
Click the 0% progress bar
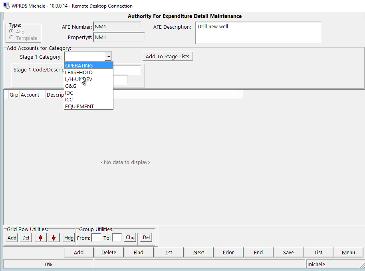48,263
